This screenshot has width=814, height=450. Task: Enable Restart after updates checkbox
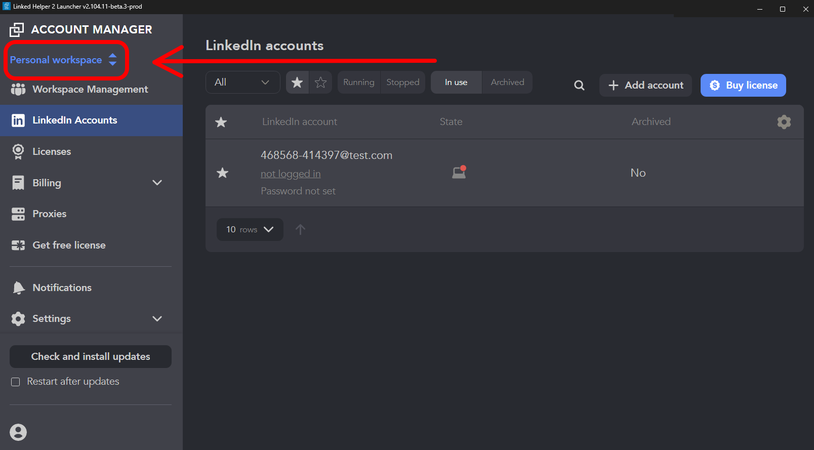click(x=16, y=382)
